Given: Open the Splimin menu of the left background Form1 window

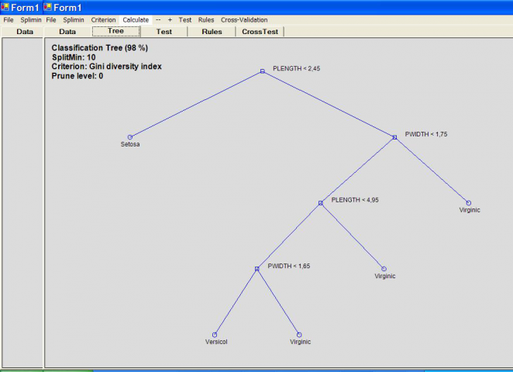Looking at the screenshot, I should click(31, 20).
